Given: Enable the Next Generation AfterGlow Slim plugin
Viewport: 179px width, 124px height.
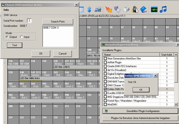Looking at the screenshot, I should [105, 59].
